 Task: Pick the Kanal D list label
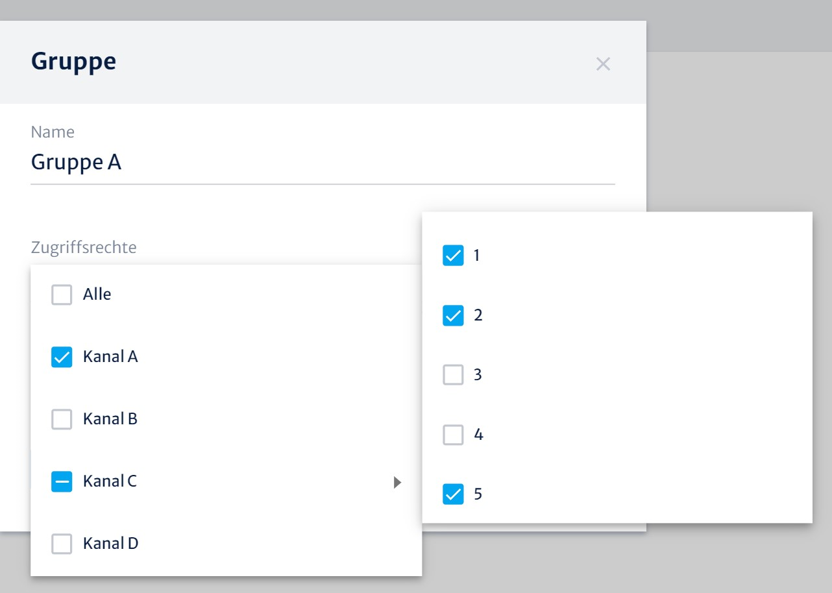pyautogui.click(x=110, y=544)
